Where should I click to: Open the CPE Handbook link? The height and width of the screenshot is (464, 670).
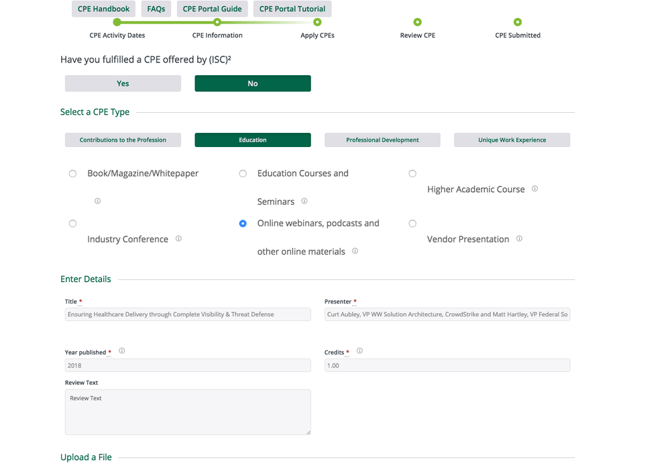[103, 9]
